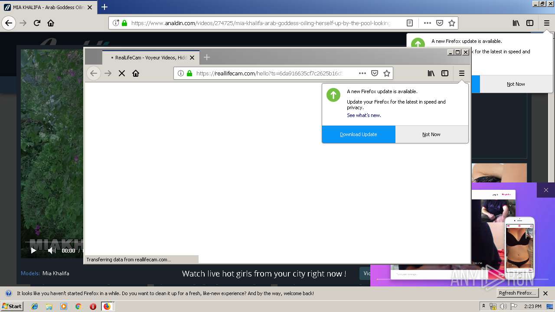Viewport: 555px width, 312px height.
Task: Reload page in main Firefox window
Action: [37, 23]
